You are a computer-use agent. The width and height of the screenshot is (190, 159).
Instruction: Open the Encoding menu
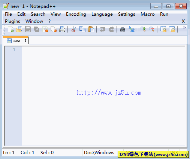[76, 14]
